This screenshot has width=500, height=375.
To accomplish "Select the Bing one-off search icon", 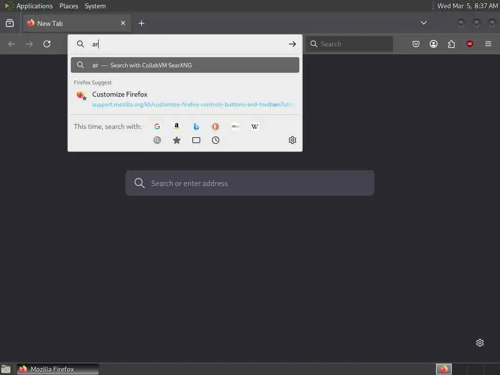I will pyautogui.click(x=196, y=126).
